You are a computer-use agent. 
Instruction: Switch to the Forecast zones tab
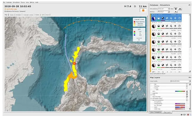pyautogui.click(x=28, y=15)
